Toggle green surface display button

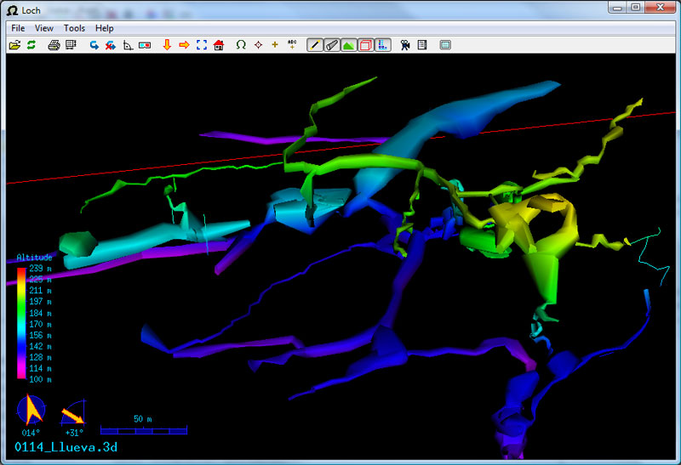pos(349,45)
